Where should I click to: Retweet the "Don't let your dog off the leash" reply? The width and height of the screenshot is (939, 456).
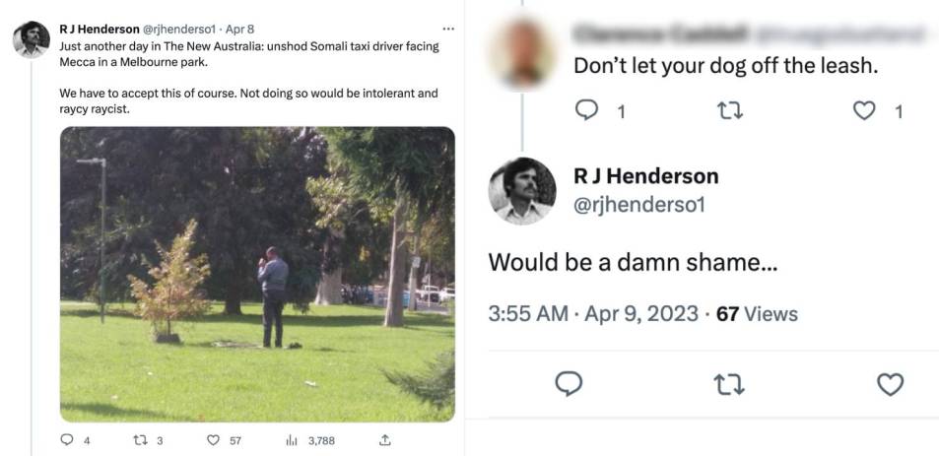pyautogui.click(x=728, y=111)
